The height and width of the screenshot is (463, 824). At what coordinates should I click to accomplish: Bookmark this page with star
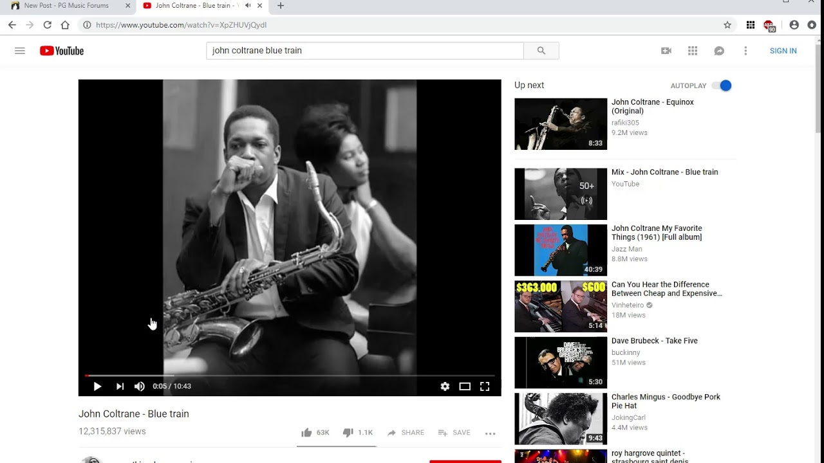tap(727, 25)
